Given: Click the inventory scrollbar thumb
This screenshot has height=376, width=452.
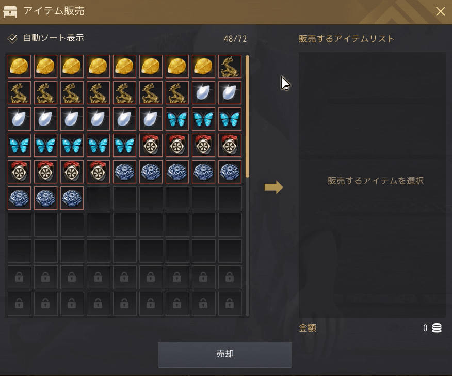Looking at the screenshot, I should (x=247, y=117).
